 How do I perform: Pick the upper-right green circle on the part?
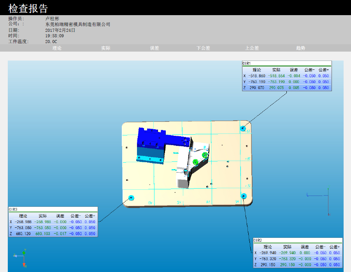pos(205,155)
